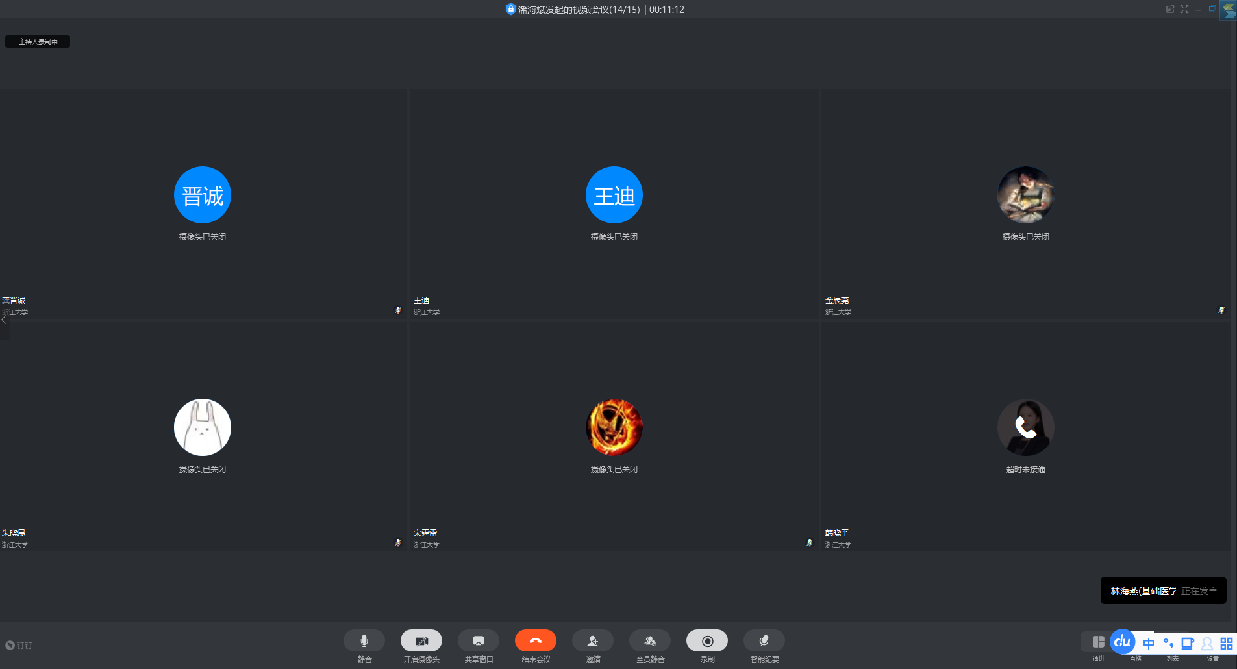
Task: Open the 共享窗口 share window option
Action: click(x=478, y=641)
